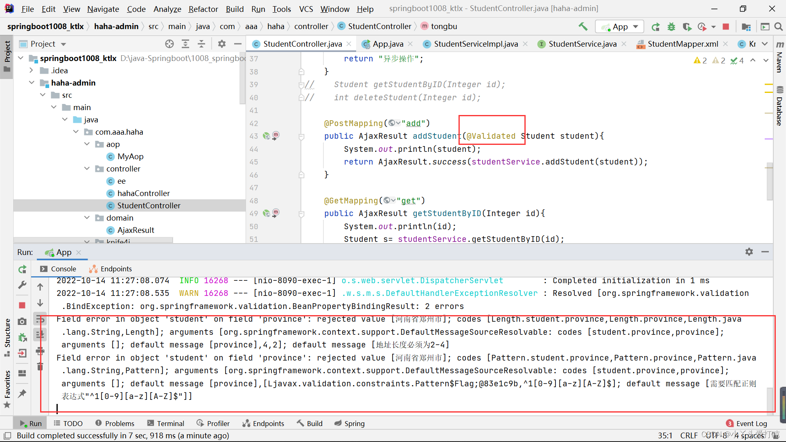Viewport: 786px width, 442px height.
Task: Click the CRLF line separator in status bar
Action: (689, 435)
